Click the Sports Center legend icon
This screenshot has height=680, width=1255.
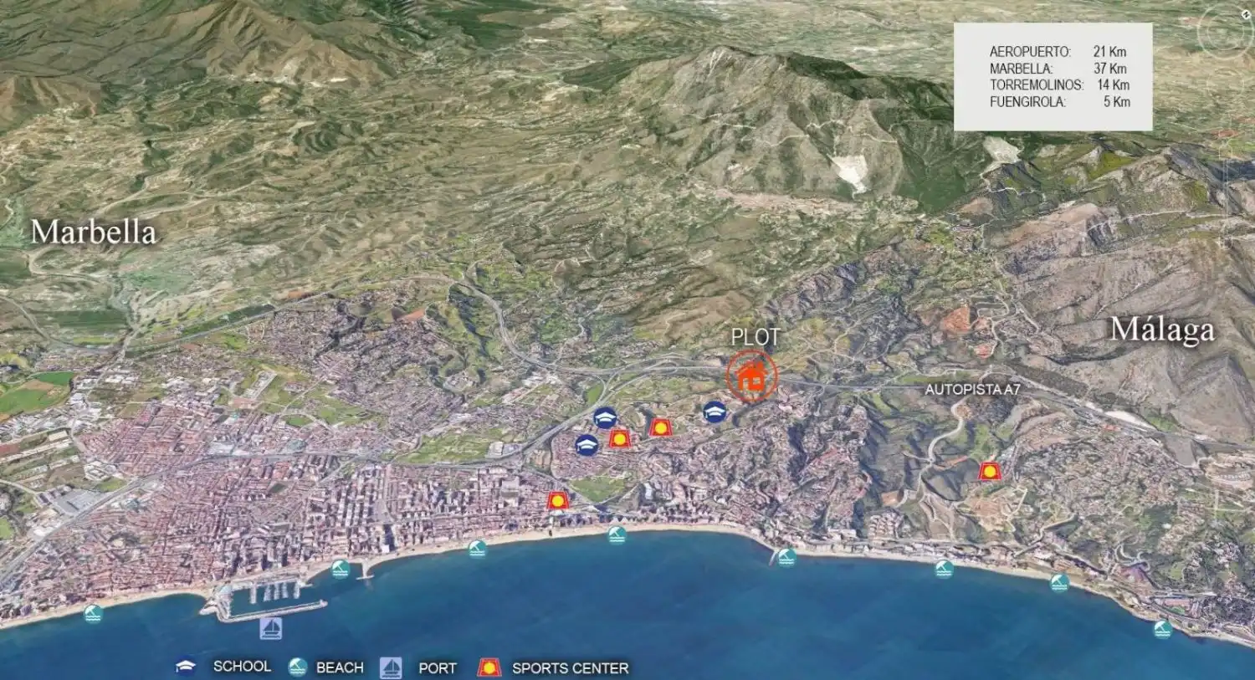pos(489,667)
